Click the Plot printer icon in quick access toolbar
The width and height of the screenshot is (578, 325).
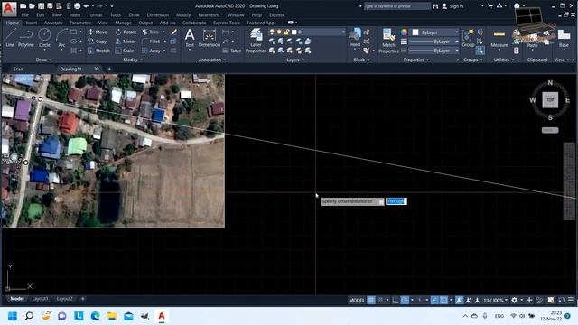(x=77, y=6)
